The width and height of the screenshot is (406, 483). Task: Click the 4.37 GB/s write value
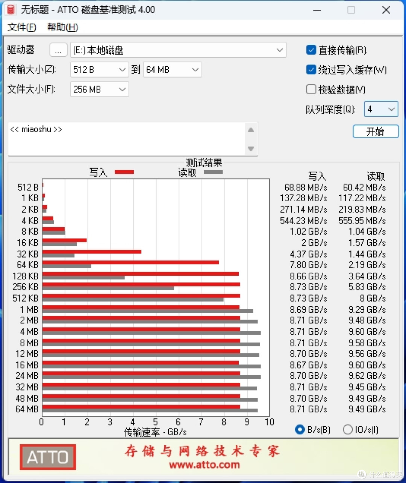pyautogui.click(x=308, y=254)
